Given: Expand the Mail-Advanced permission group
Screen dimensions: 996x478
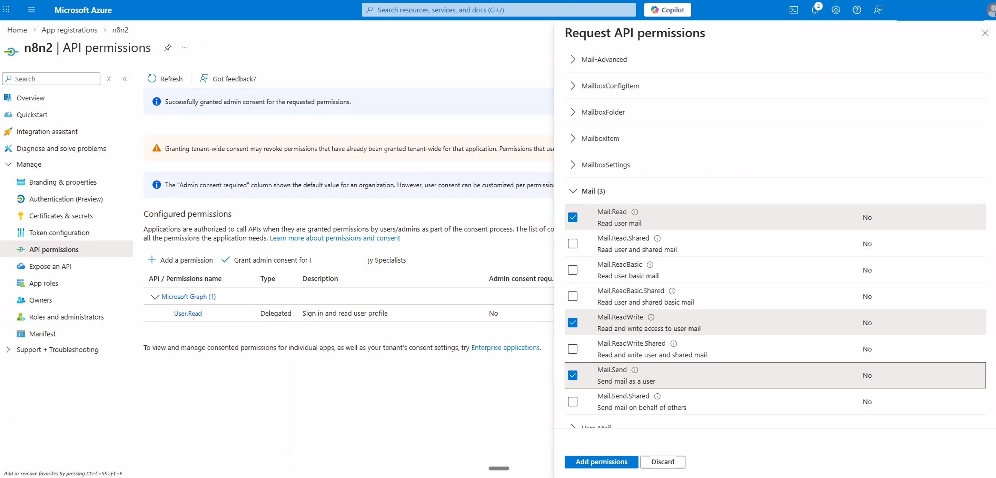Looking at the screenshot, I should point(573,59).
